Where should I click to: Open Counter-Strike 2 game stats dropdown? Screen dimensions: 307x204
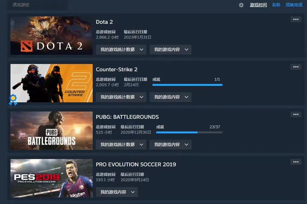pos(121,97)
